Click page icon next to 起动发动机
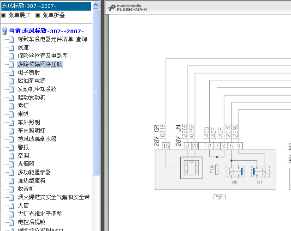This screenshot has height=231, width=291. (12, 97)
